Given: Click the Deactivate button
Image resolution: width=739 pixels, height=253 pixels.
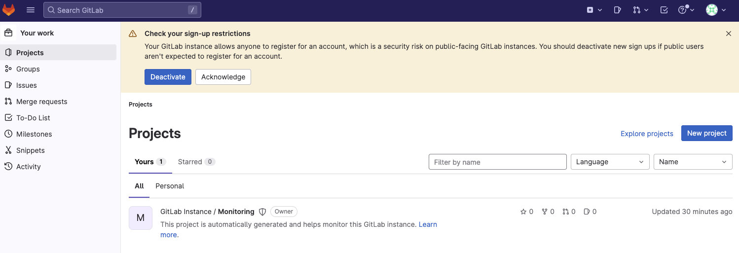Looking at the screenshot, I should 168,77.
